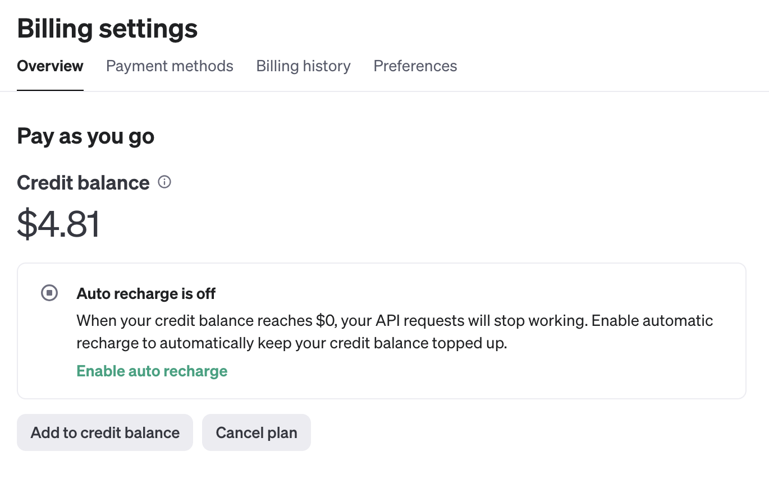The image size is (769, 479).
Task: Click the Billing settings page heading
Action: pyautogui.click(x=107, y=29)
